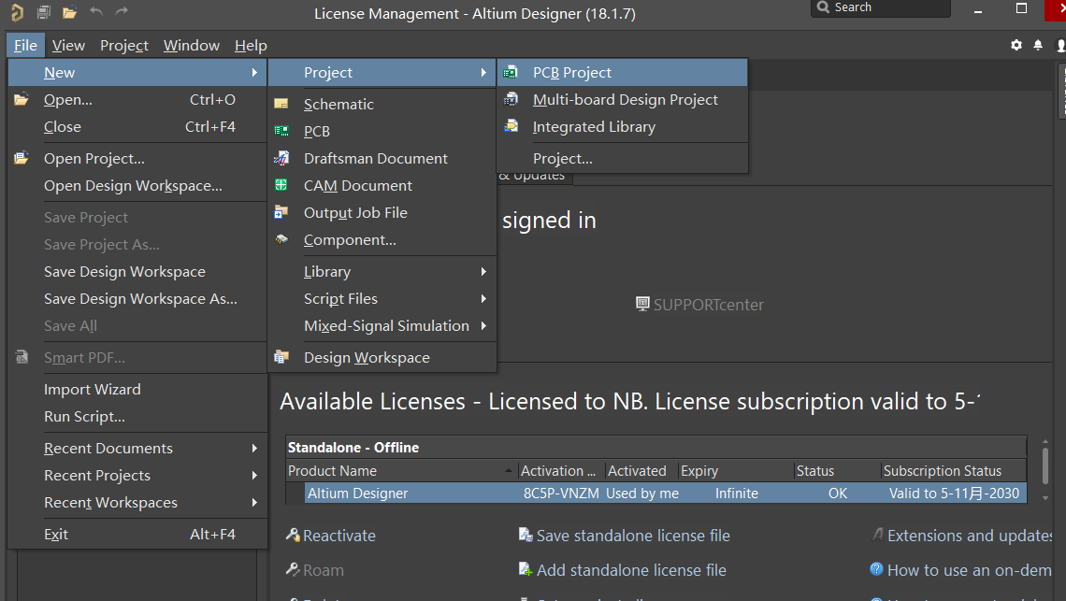Click the Design Workspace icon
The width and height of the screenshot is (1066, 601).
click(x=281, y=358)
